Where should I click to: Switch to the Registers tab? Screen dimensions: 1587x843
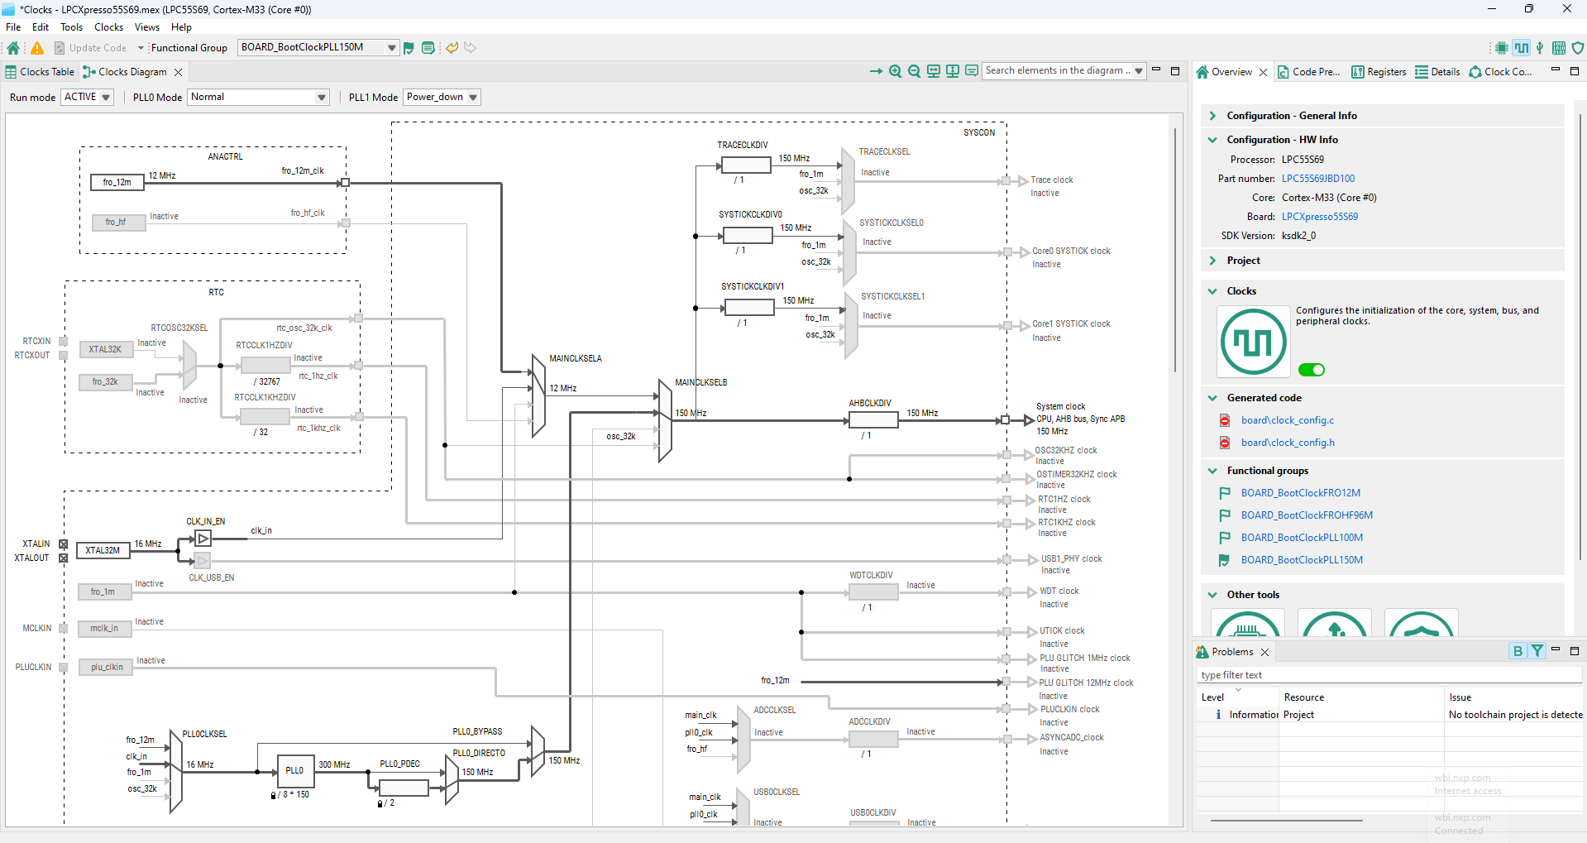click(1379, 72)
